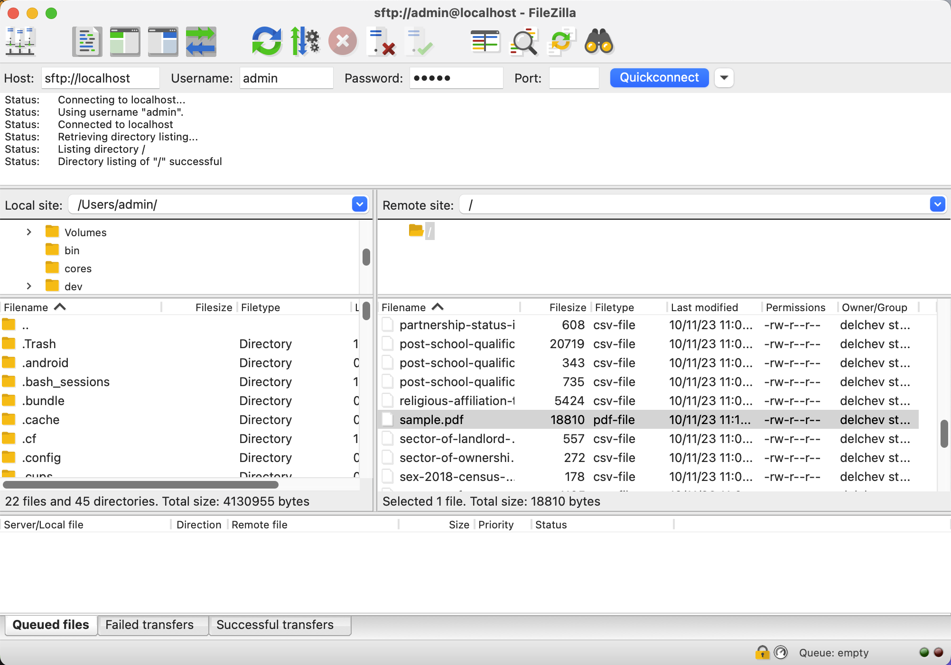The height and width of the screenshot is (665, 951).
Task: Select the .cache folder icon
Action: 9,419
